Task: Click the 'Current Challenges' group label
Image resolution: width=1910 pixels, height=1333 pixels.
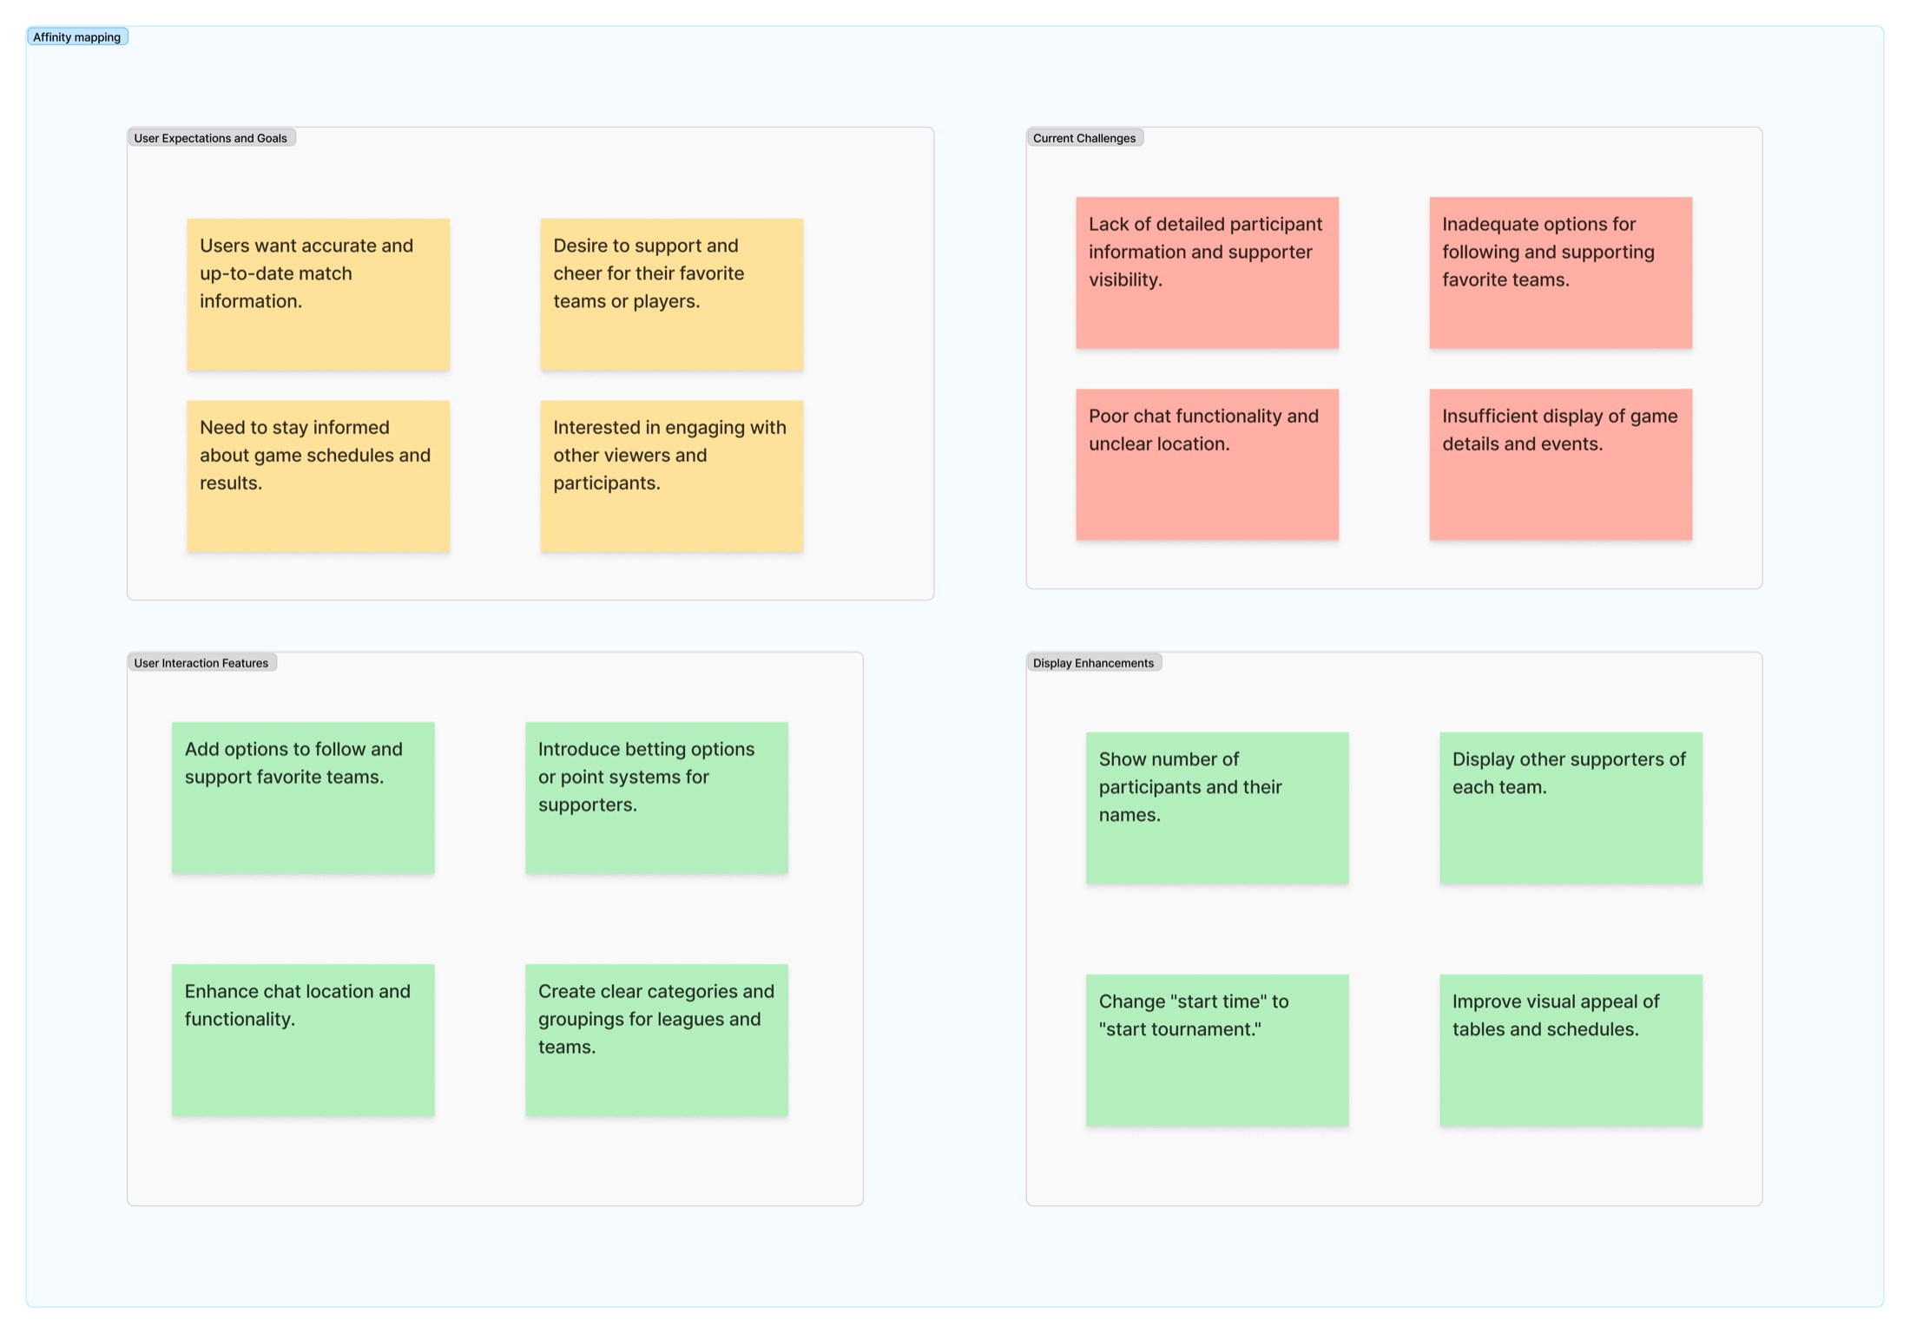Action: click(x=1084, y=137)
